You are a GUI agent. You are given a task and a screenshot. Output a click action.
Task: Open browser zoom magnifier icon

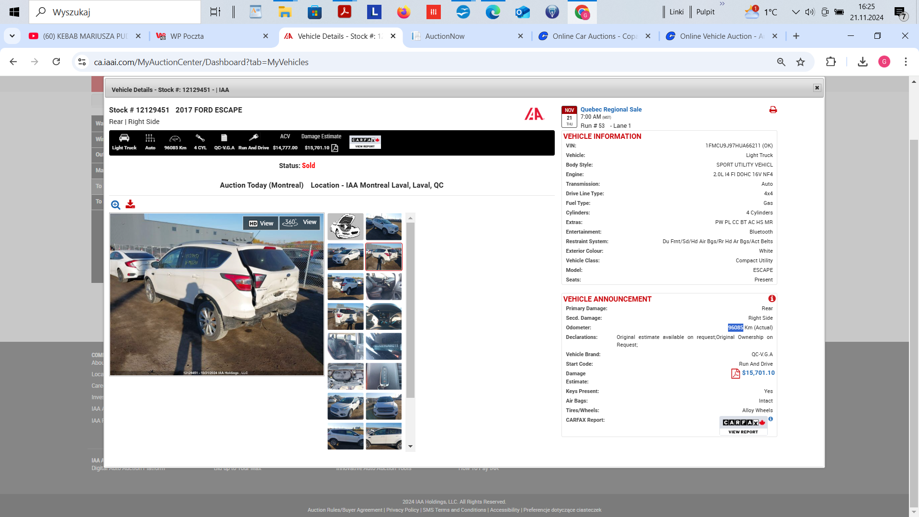point(781,62)
